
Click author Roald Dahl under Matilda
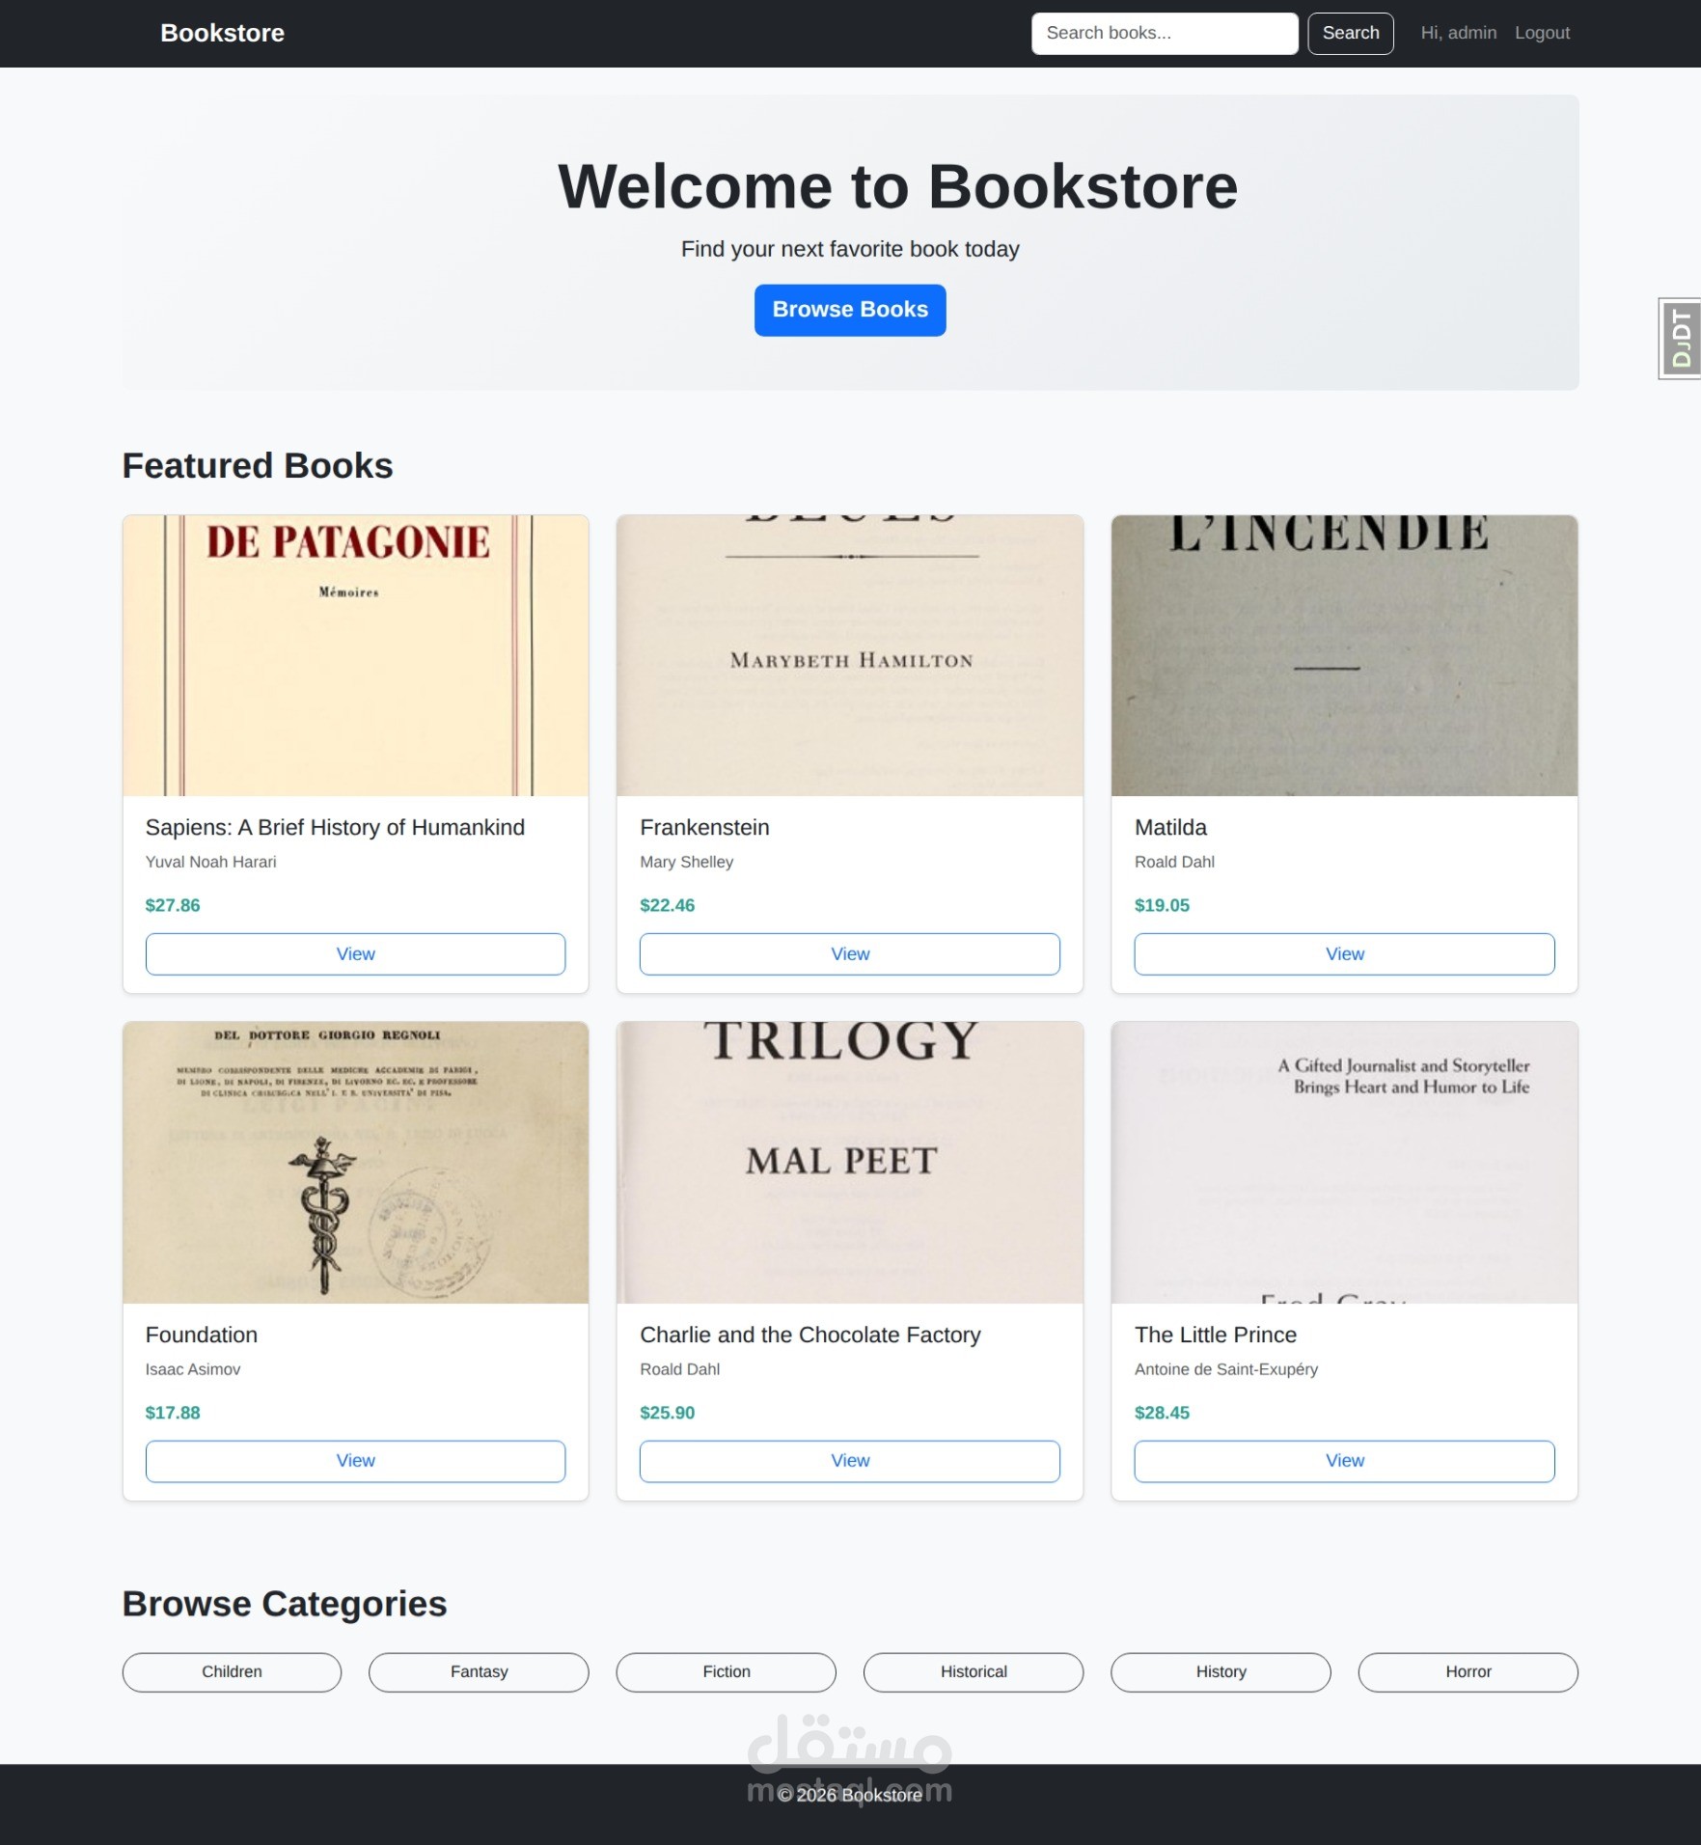1174,862
